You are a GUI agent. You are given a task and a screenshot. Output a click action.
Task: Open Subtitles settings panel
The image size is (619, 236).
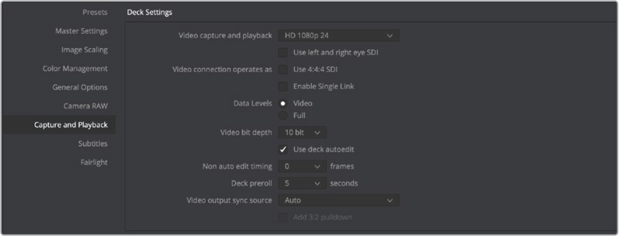click(x=92, y=144)
